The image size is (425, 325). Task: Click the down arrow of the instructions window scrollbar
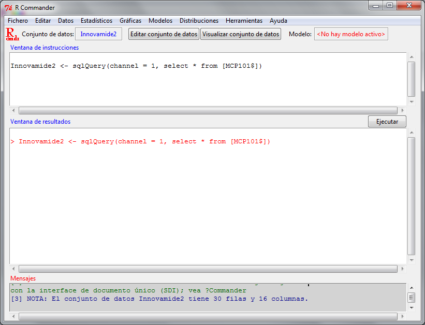point(411,102)
